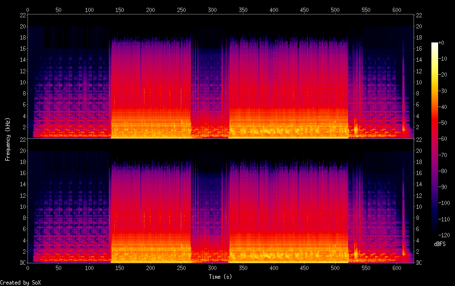Click the '150' tick on the top time axis

tap(120, 10)
